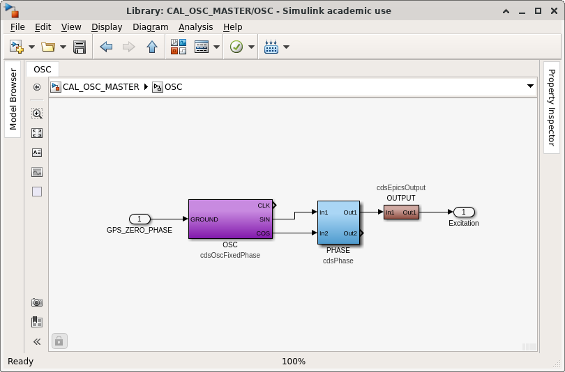Click the build model toolbar icon
This screenshot has height=372, width=565.
(x=271, y=47)
